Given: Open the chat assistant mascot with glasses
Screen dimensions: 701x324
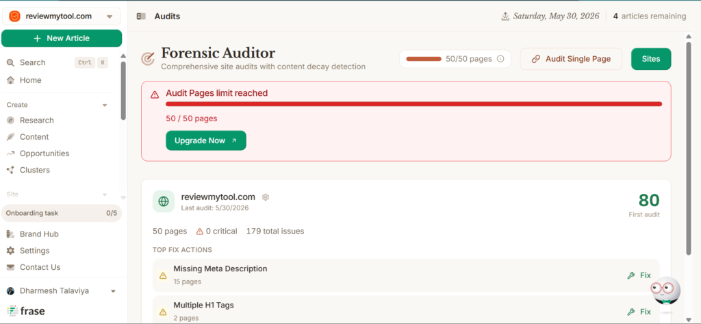Looking at the screenshot, I should [x=665, y=292].
